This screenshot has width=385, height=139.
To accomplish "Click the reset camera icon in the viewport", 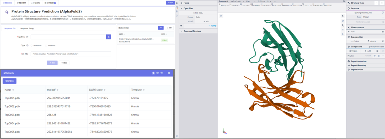I will (343, 16).
